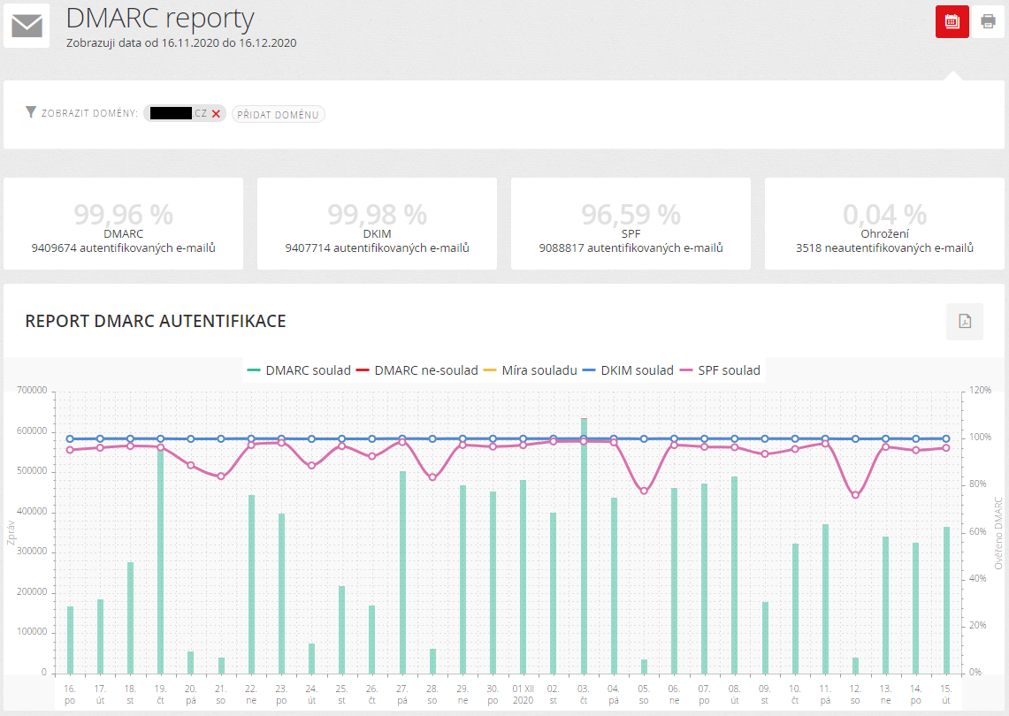Toggle DMARC ne-soulad legend series
This screenshot has height=716, width=1009.
417,370
